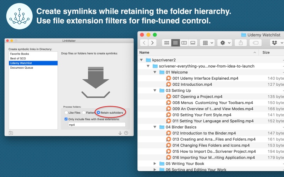The width and height of the screenshot is (284, 177).
Task: Collapse the kpscrivener2 folder
Action: (141, 60)
